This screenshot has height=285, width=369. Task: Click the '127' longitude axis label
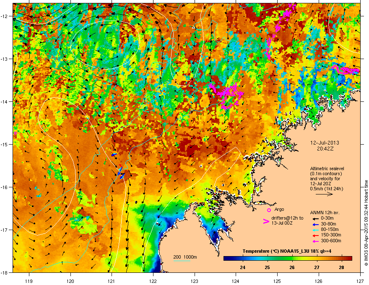360,281
